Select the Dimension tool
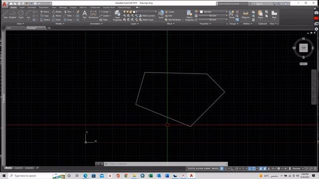 coord(93,14)
